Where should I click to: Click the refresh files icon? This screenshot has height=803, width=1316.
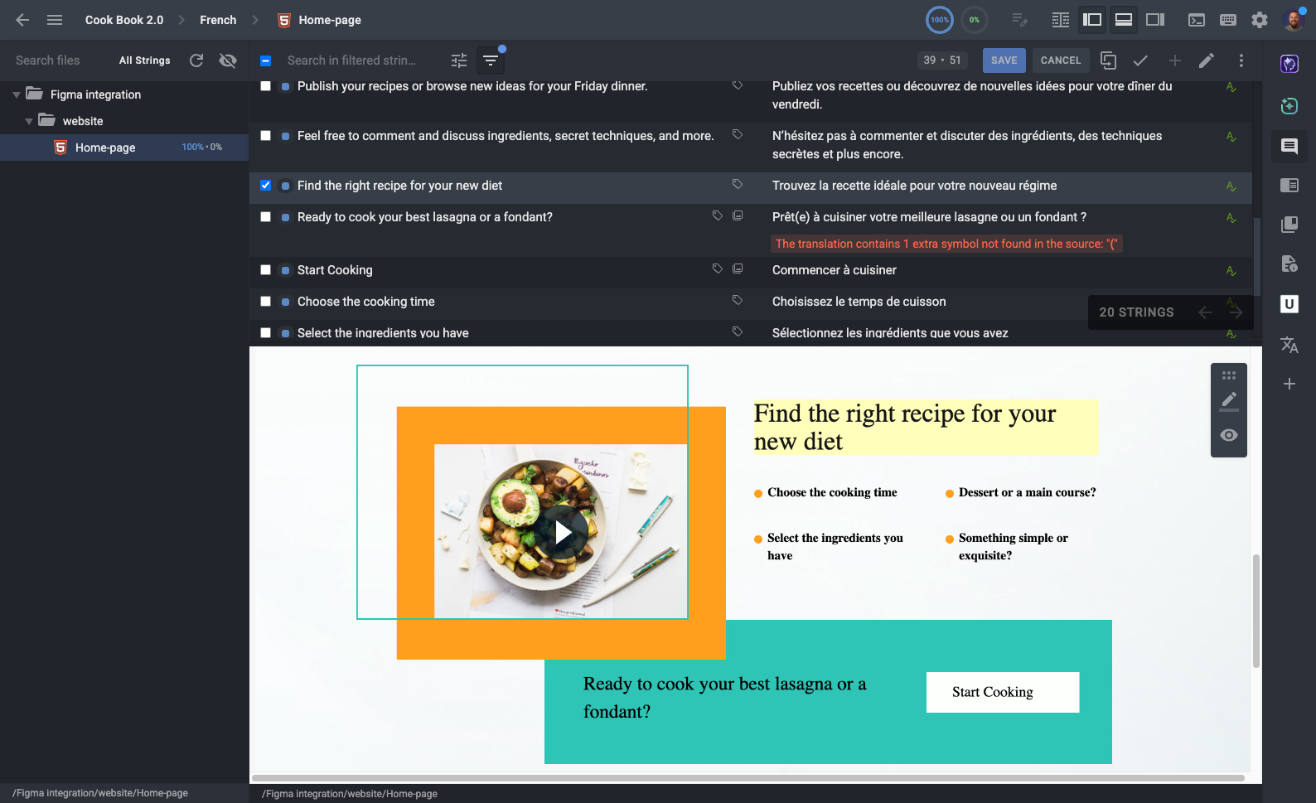[196, 60]
